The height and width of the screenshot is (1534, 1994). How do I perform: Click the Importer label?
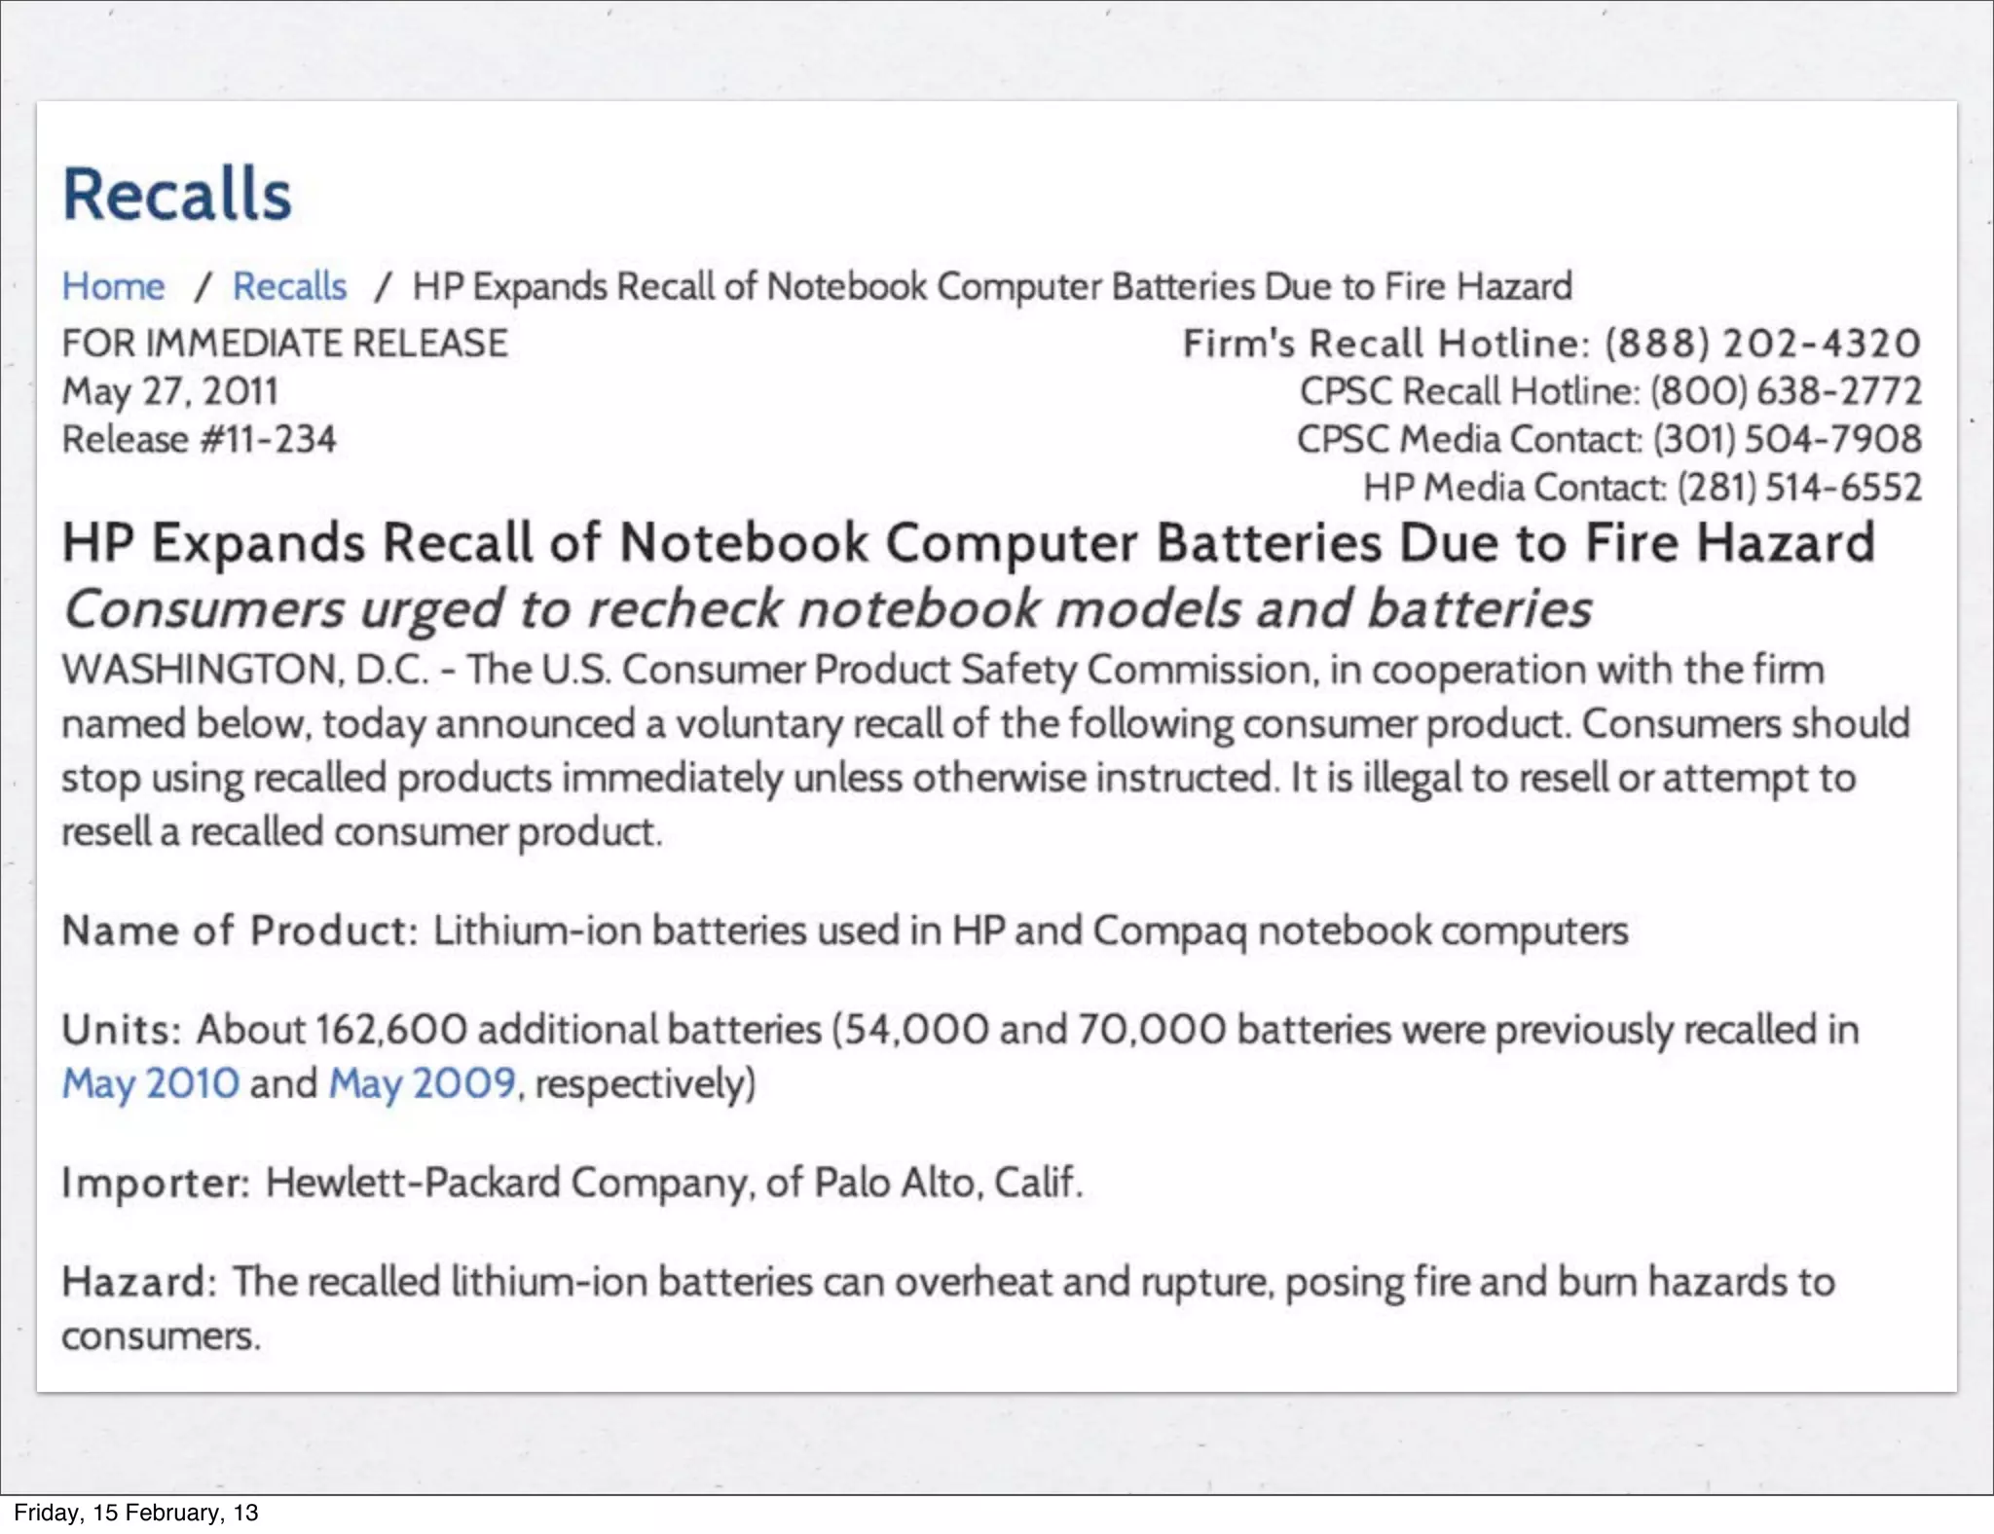[x=156, y=1183]
